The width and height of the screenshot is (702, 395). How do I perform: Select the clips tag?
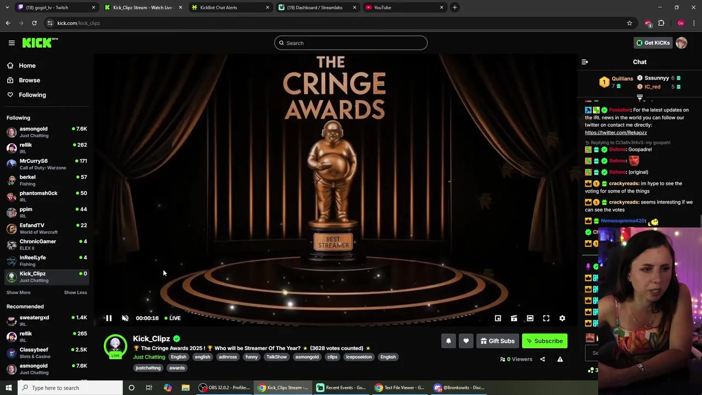(x=332, y=357)
